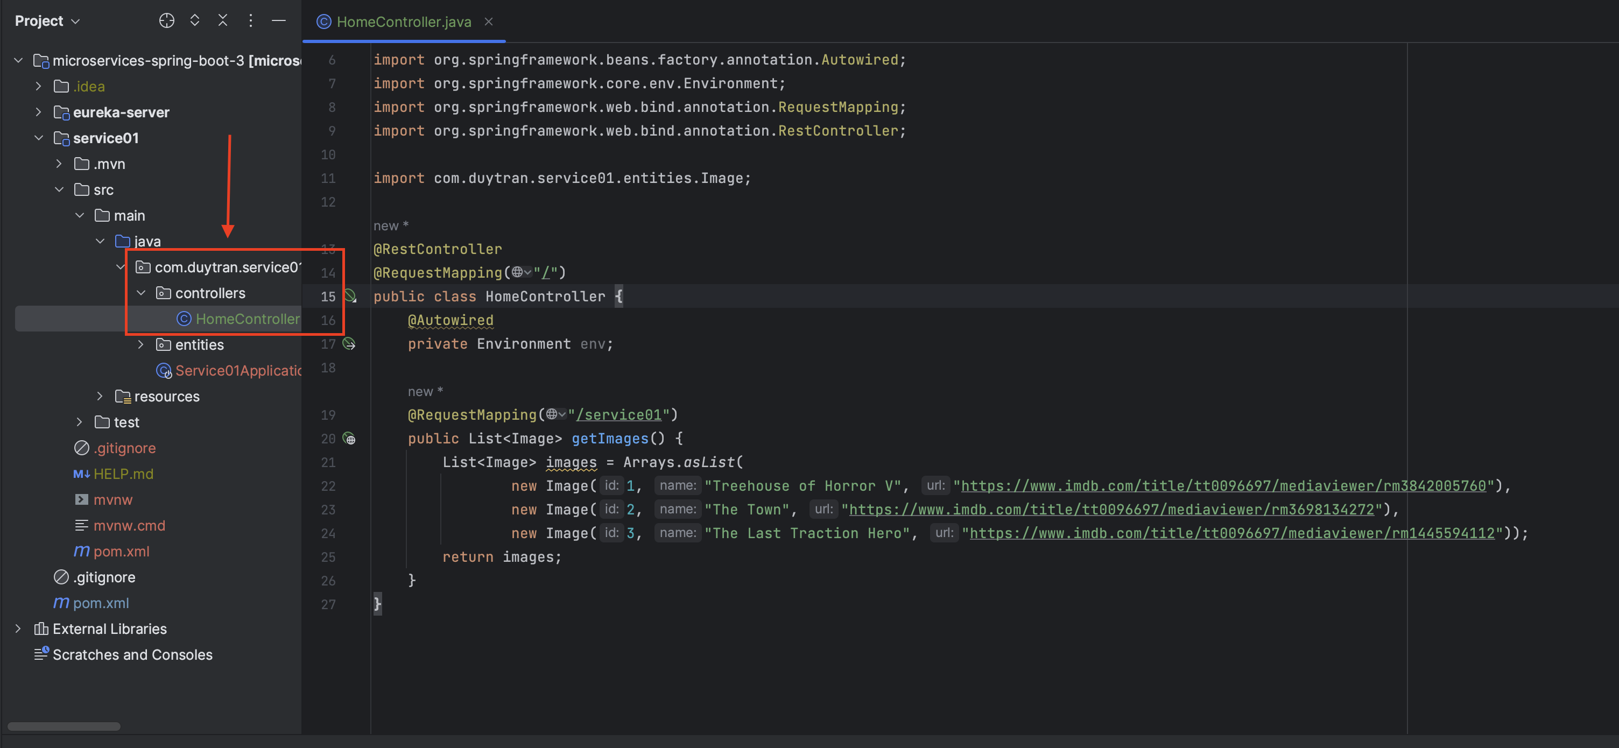Click the Expand/Collapse selected arrows icon
This screenshot has height=748, width=1619.
[195, 21]
